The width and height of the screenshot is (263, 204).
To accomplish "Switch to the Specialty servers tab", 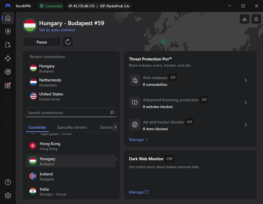I will (72, 127).
